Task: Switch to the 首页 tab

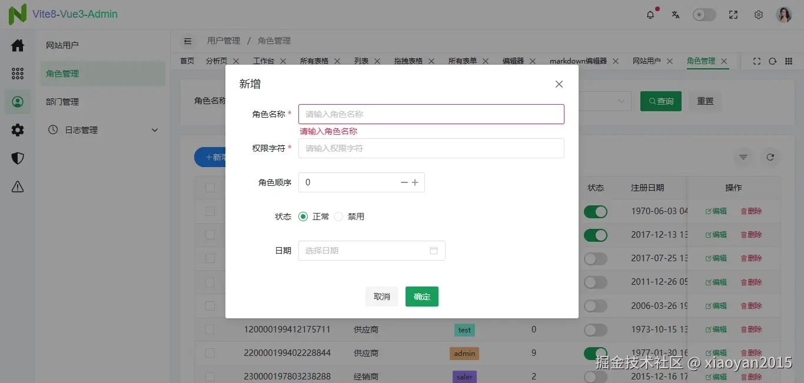Action: click(x=187, y=61)
